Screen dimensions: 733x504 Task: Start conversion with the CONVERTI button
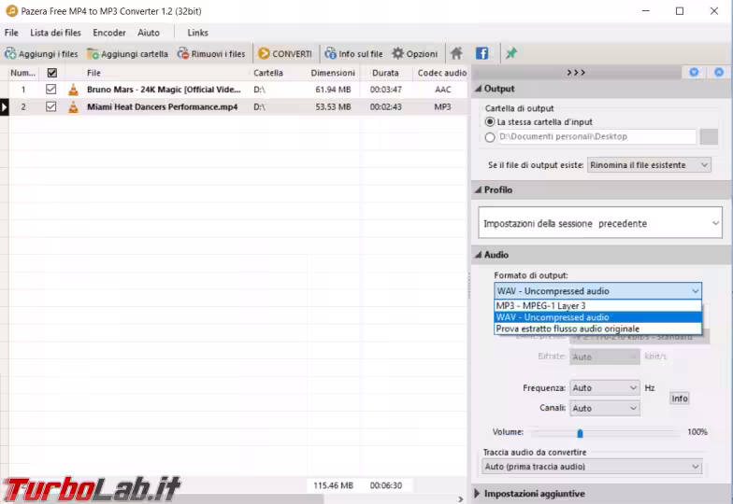(284, 54)
